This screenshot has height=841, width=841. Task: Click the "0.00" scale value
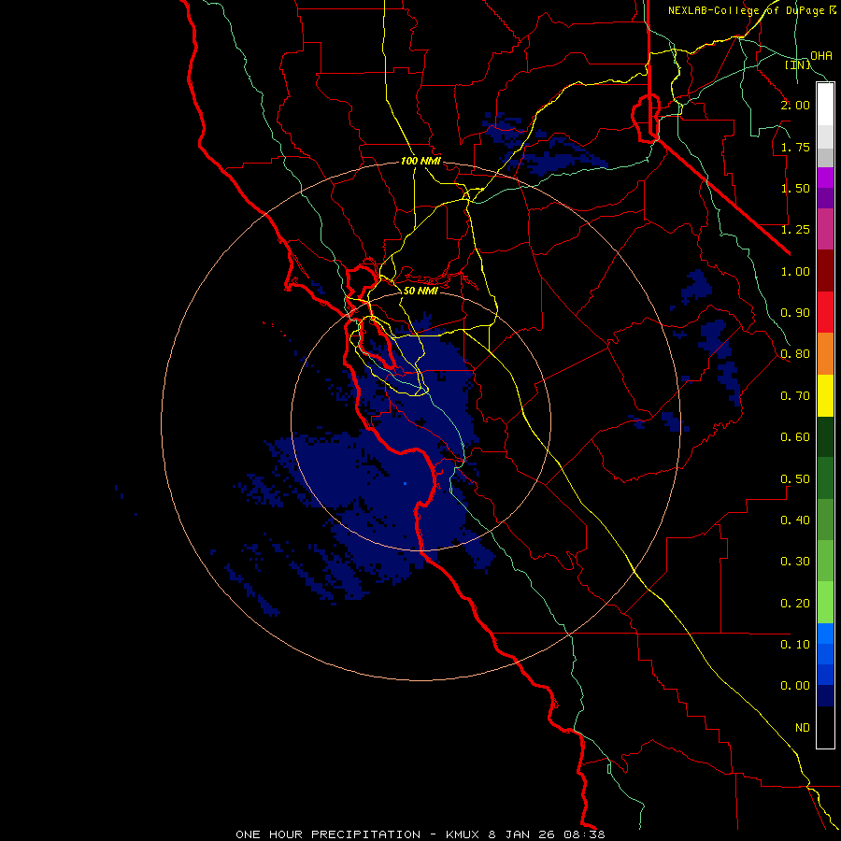[795, 686]
